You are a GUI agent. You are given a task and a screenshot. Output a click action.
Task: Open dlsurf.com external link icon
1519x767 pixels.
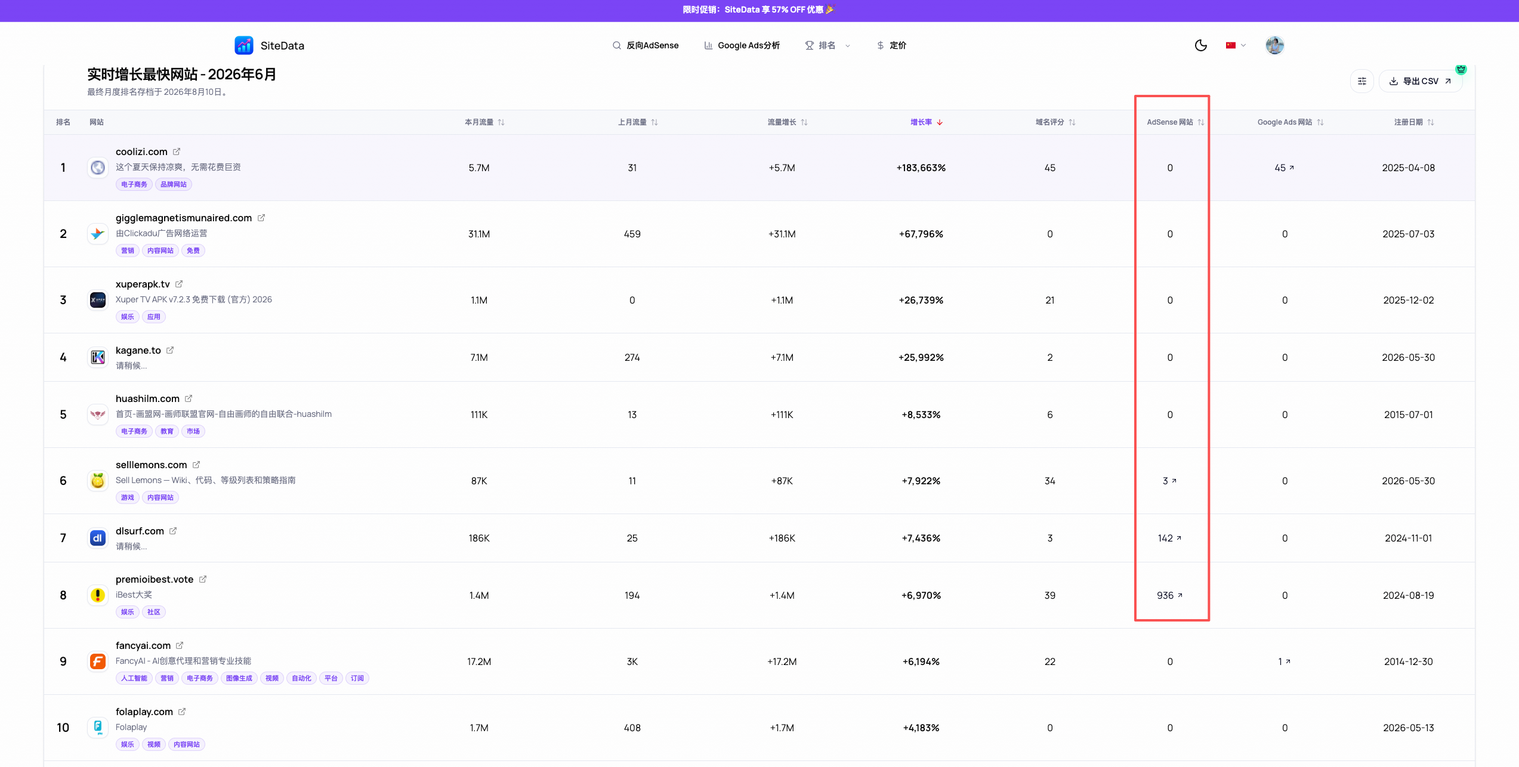[x=173, y=531]
